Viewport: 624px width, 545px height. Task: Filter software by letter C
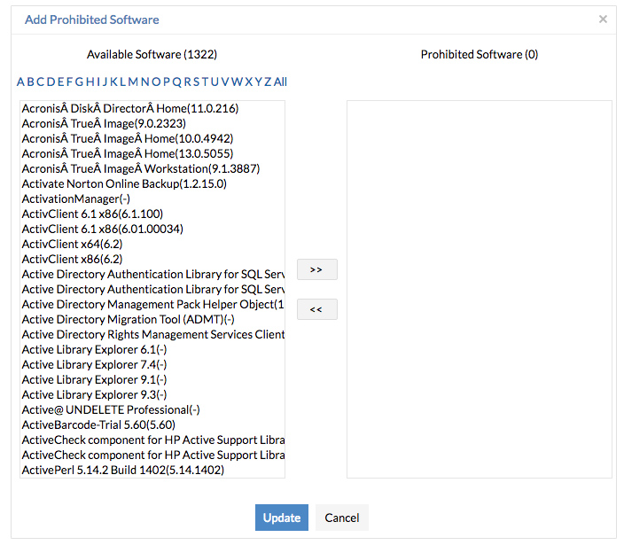40,82
